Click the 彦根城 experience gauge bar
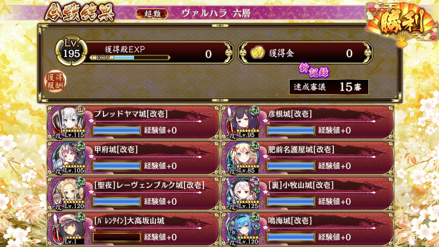Image resolution: width=439 pixels, height=247 pixels. tap(290, 130)
